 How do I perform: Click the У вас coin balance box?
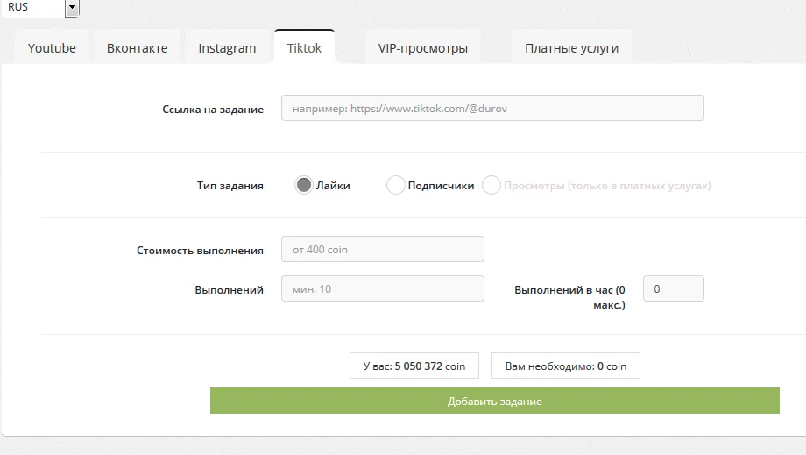coord(414,366)
